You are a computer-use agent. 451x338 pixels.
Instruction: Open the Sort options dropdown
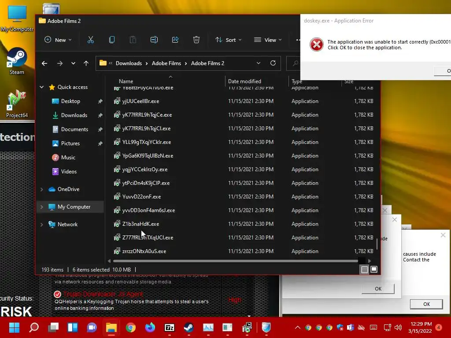[229, 40]
